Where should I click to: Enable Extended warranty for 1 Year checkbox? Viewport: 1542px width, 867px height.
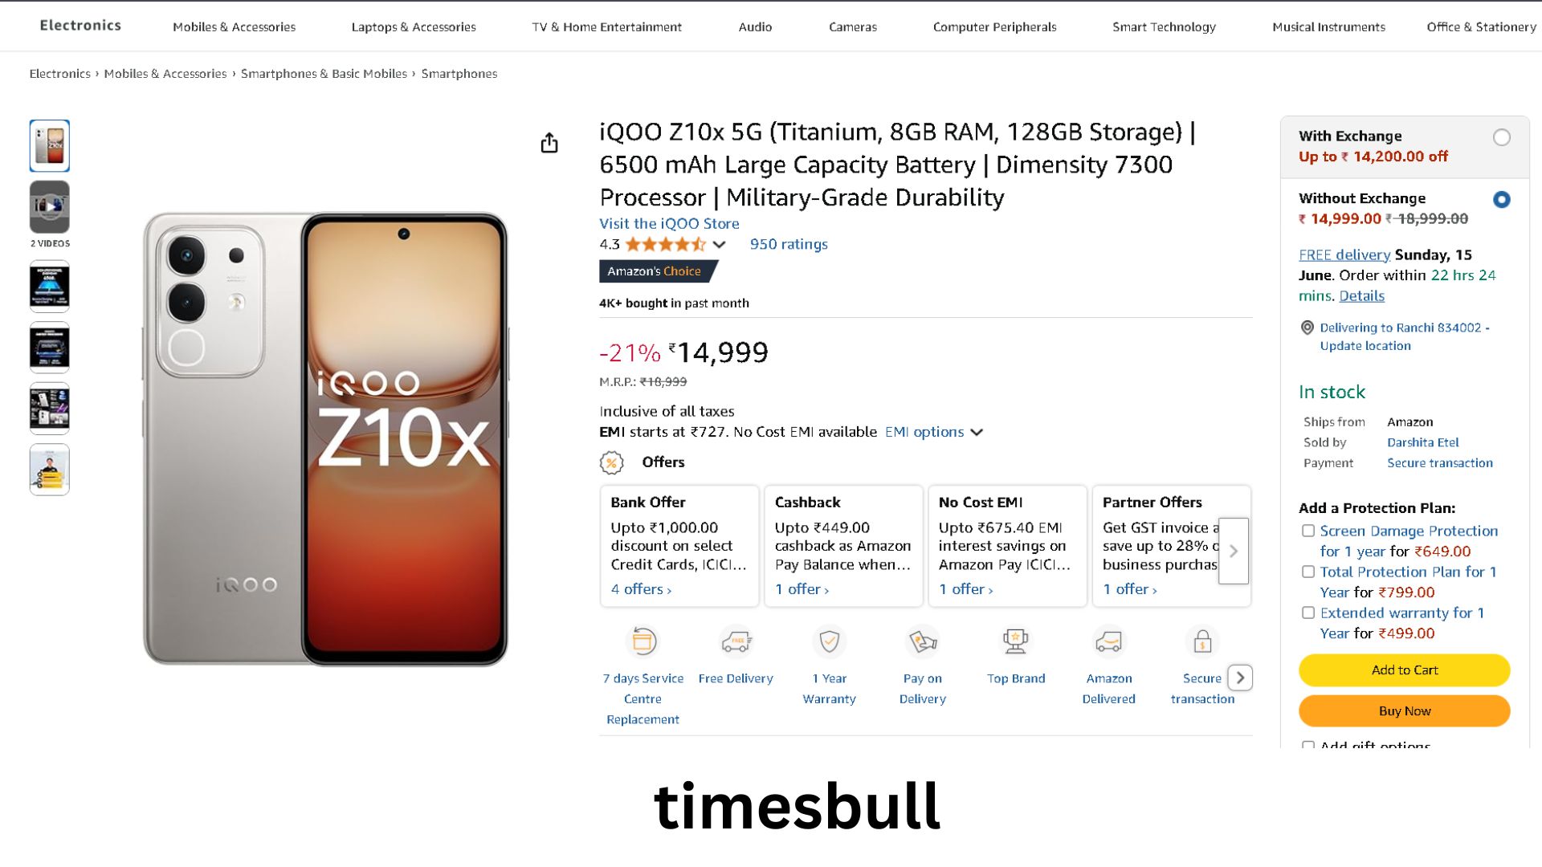[1308, 613]
